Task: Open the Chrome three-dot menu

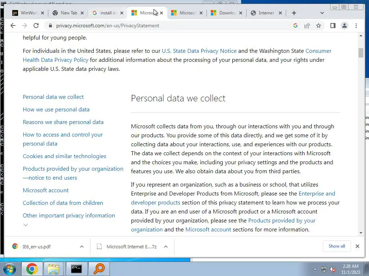Action: [356, 26]
